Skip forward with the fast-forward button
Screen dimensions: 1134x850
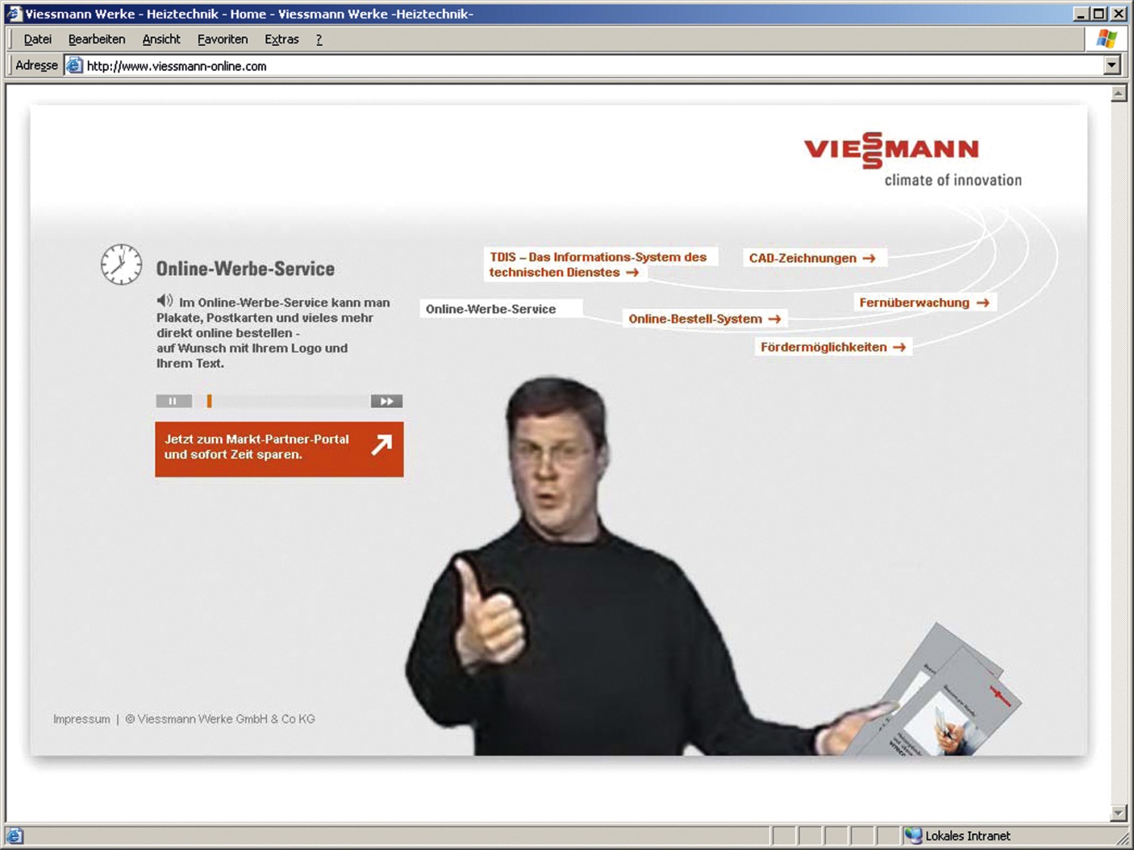[x=386, y=401]
